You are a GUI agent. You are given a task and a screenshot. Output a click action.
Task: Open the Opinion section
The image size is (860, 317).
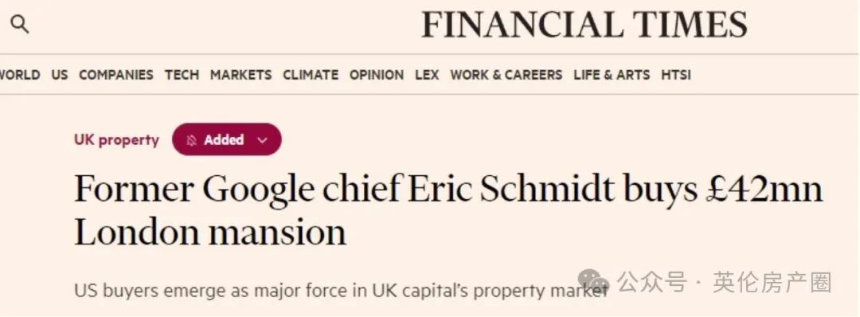coord(377,75)
